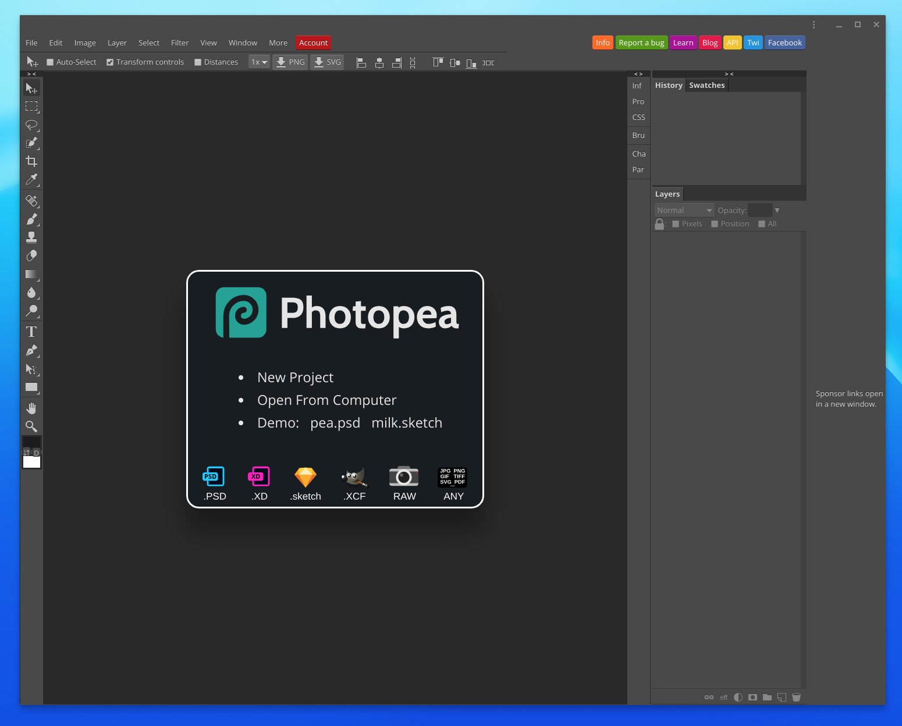Open the Filter menu
Viewport: 902px width, 726px height.
[x=180, y=42]
